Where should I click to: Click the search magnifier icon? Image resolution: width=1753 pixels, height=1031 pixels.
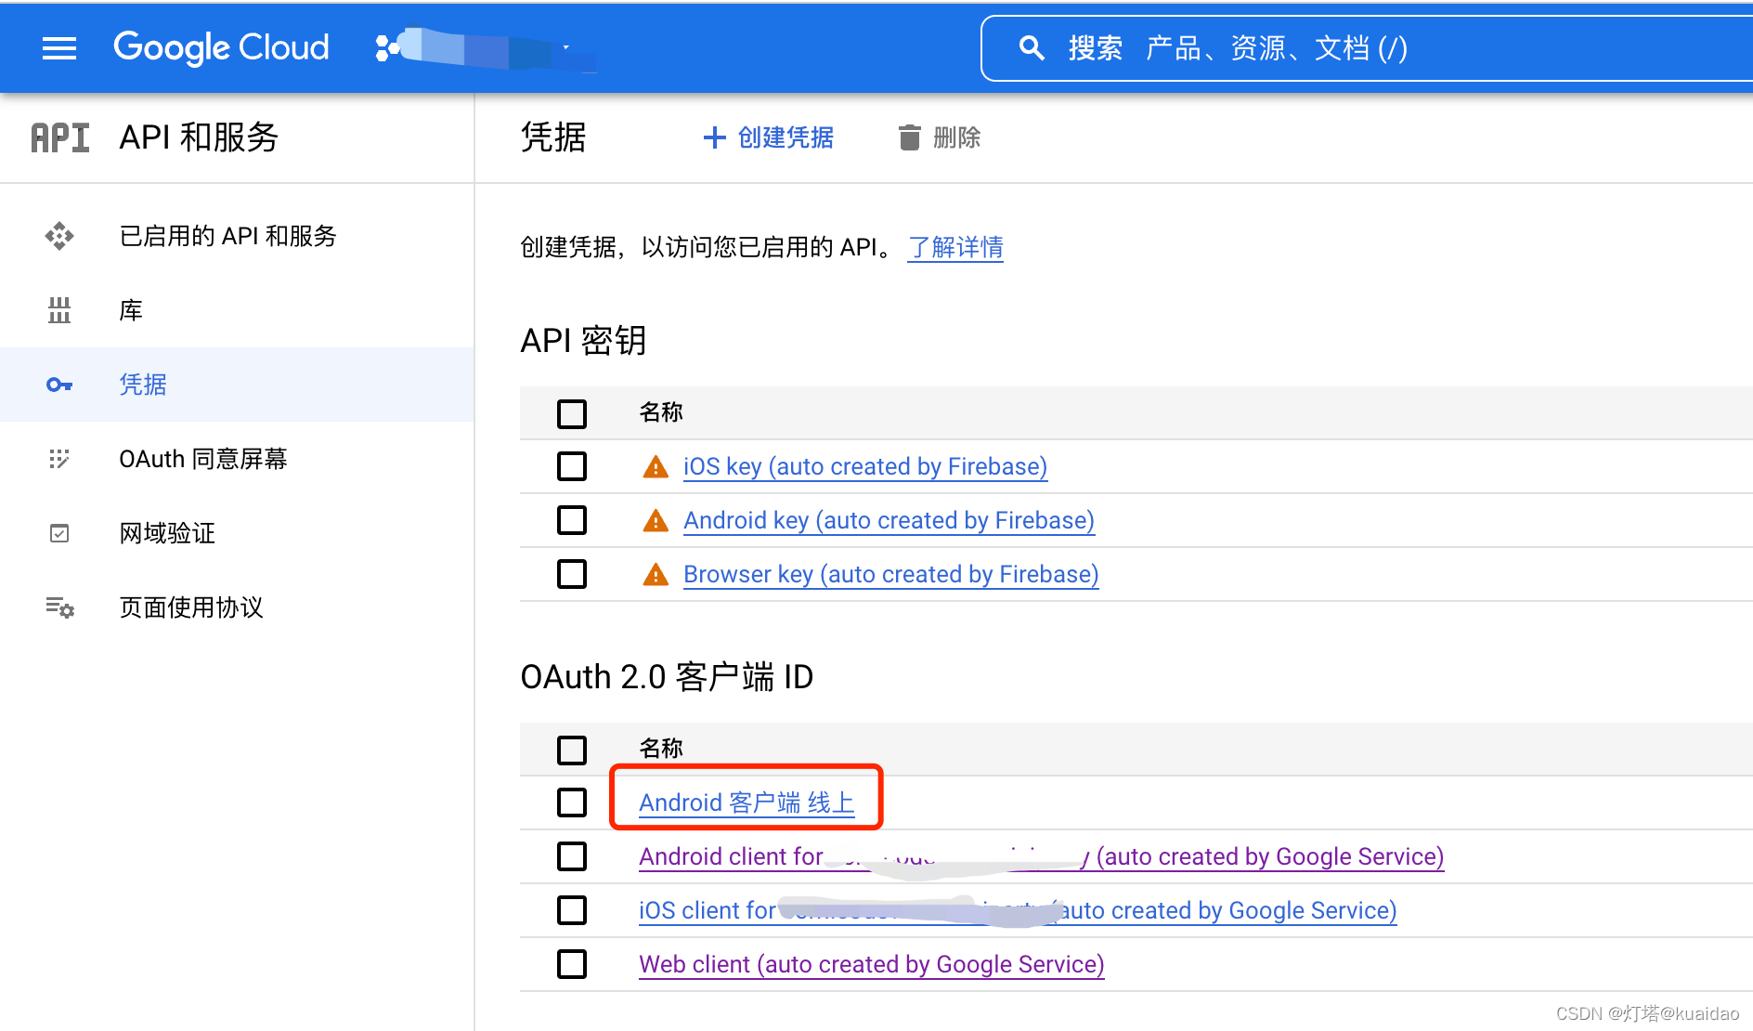click(1031, 47)
